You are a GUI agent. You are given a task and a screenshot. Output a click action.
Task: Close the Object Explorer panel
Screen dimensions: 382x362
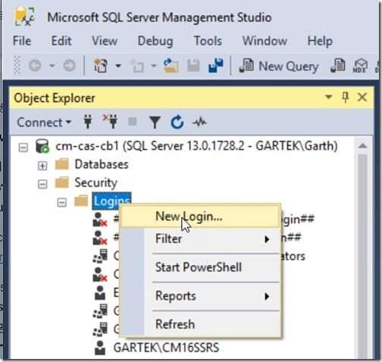362,97
